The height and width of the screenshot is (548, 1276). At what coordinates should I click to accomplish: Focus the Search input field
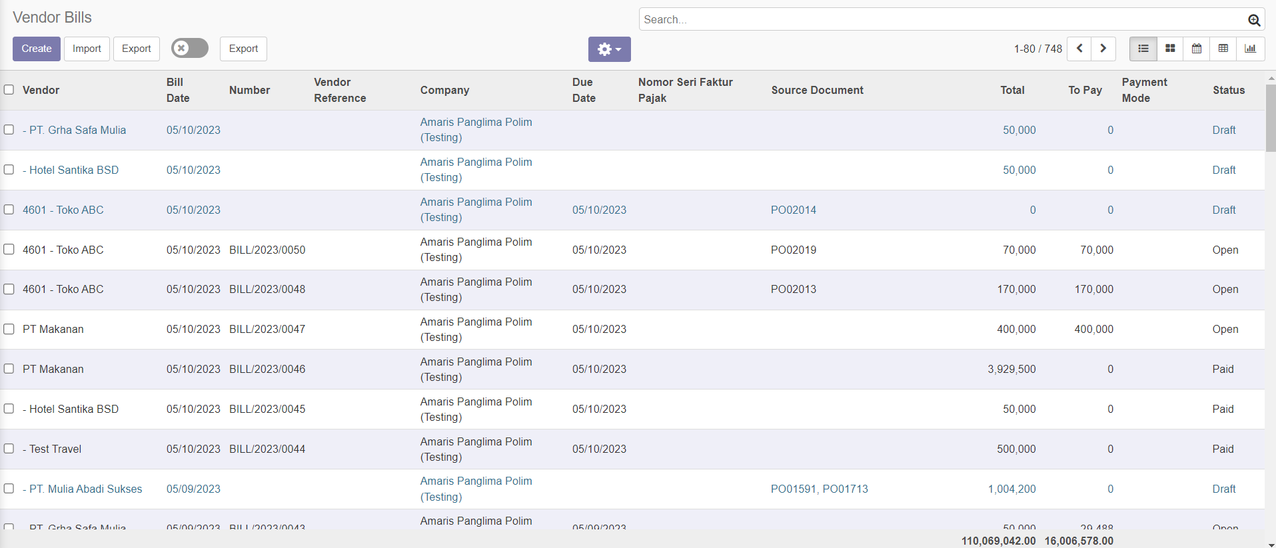tap(943, 19)
